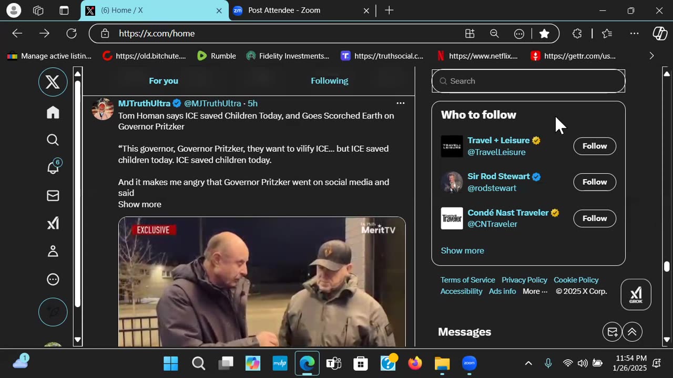The width and height of the screenshot is (673, 378).
Task: View site information lock icon
Action: coord(105,34)
